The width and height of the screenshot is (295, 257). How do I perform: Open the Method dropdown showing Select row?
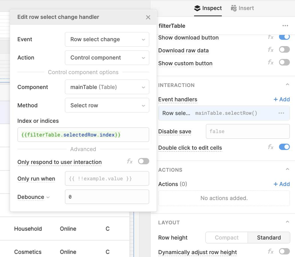(x=107, y=105)
